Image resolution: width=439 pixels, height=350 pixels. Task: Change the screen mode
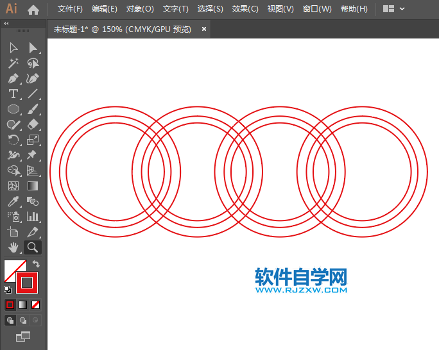click(x=23, y=337)
